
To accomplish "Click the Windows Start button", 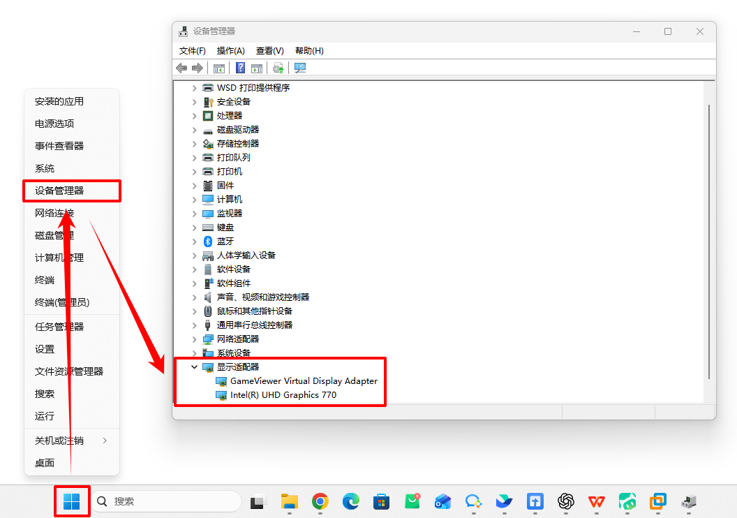I will point(71,501).
